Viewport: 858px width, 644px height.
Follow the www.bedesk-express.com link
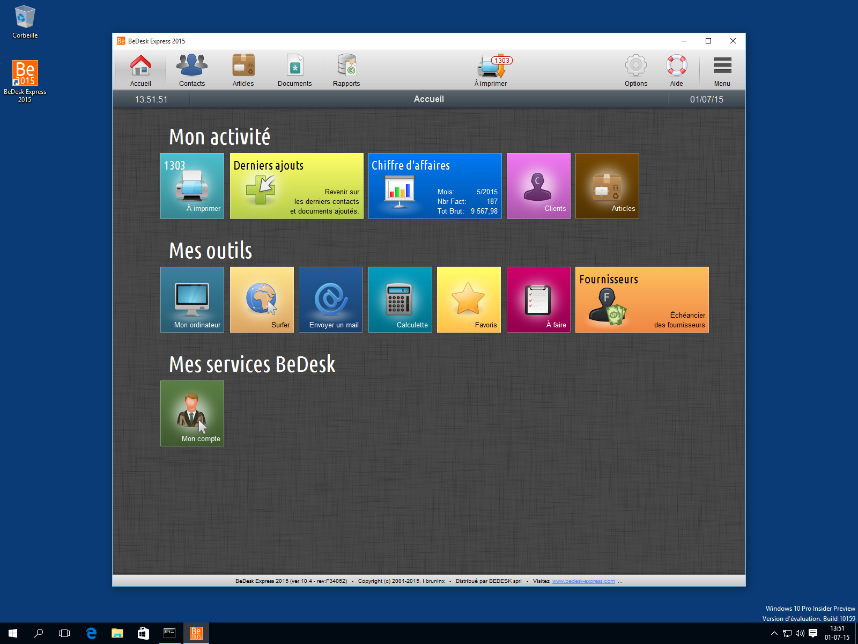583,581
